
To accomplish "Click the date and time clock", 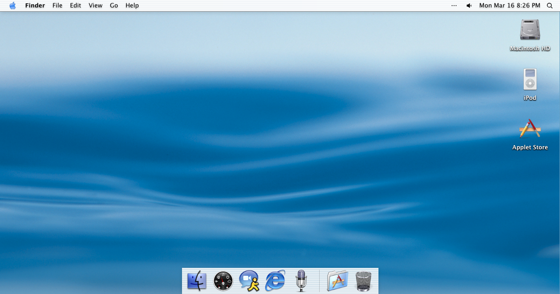I will [x=510, y=6].
